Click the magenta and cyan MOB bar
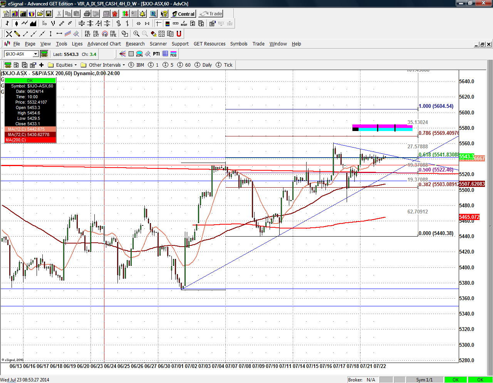 pyautogui.click(x=382, y=128)
